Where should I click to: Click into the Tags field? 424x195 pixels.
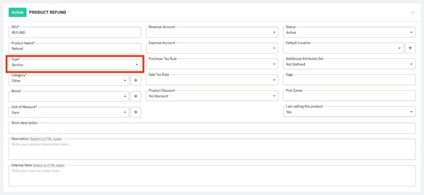coord(349,80)
